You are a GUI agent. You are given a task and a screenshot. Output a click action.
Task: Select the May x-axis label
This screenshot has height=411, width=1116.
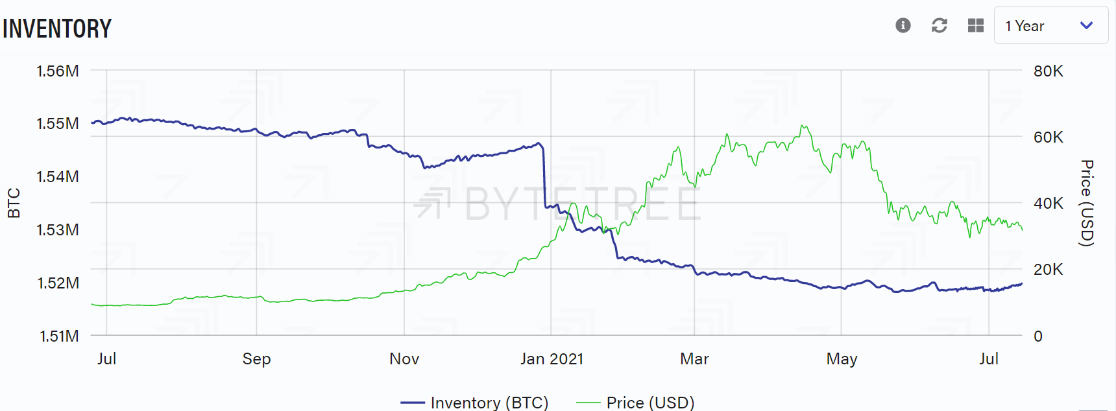pyautogui.click(x=842, y=358)
